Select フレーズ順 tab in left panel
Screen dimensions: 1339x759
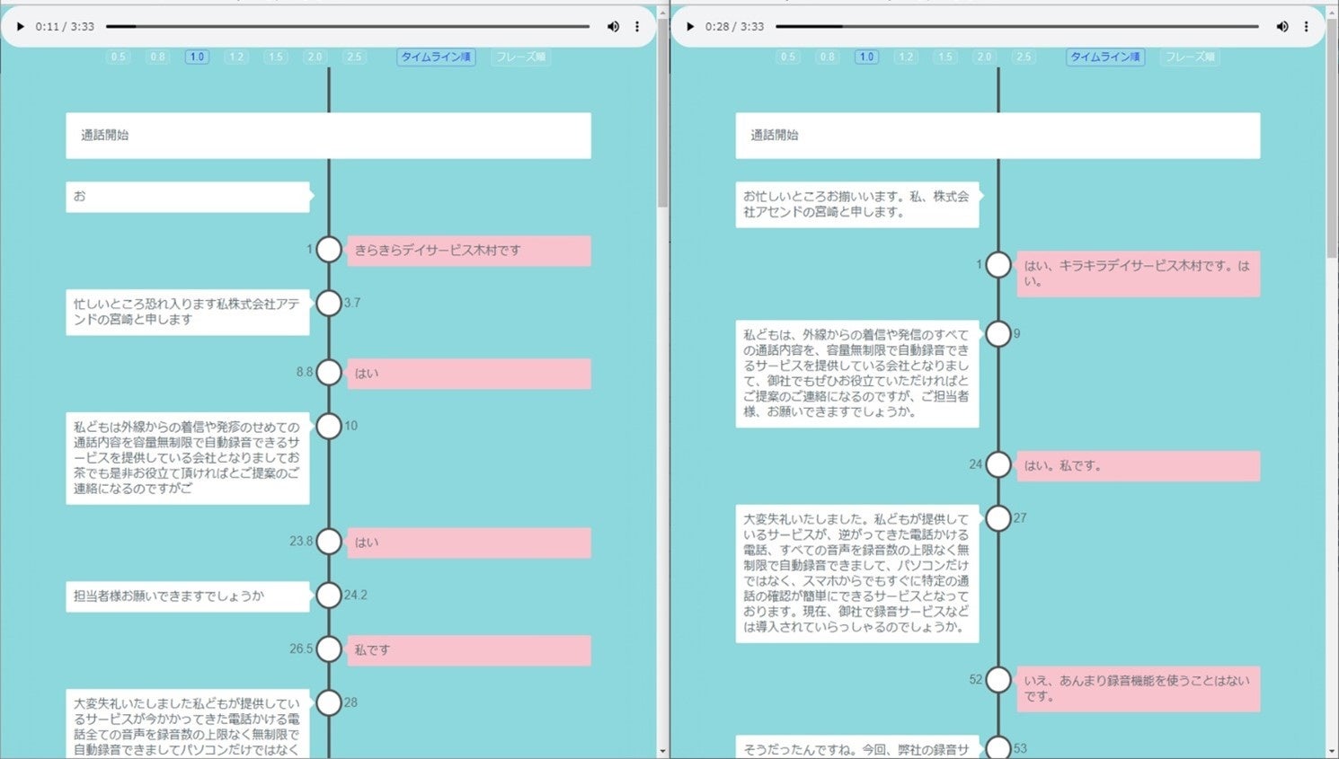coord(521,57)
